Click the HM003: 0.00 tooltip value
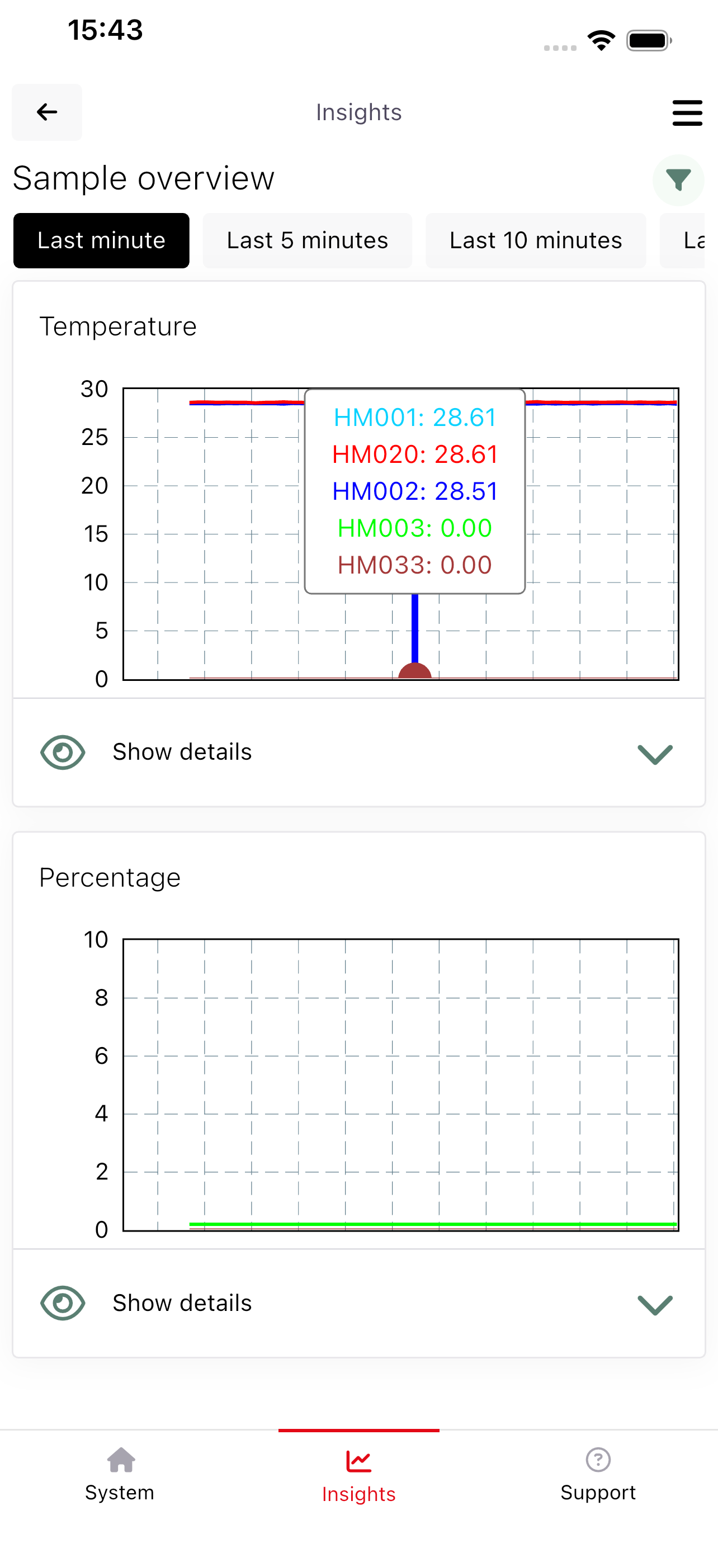Image resolution: width=718 pixels, height=1553 pixels. (415, 528)
